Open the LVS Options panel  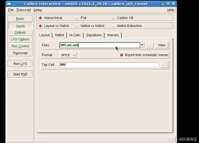pos(20,39)
